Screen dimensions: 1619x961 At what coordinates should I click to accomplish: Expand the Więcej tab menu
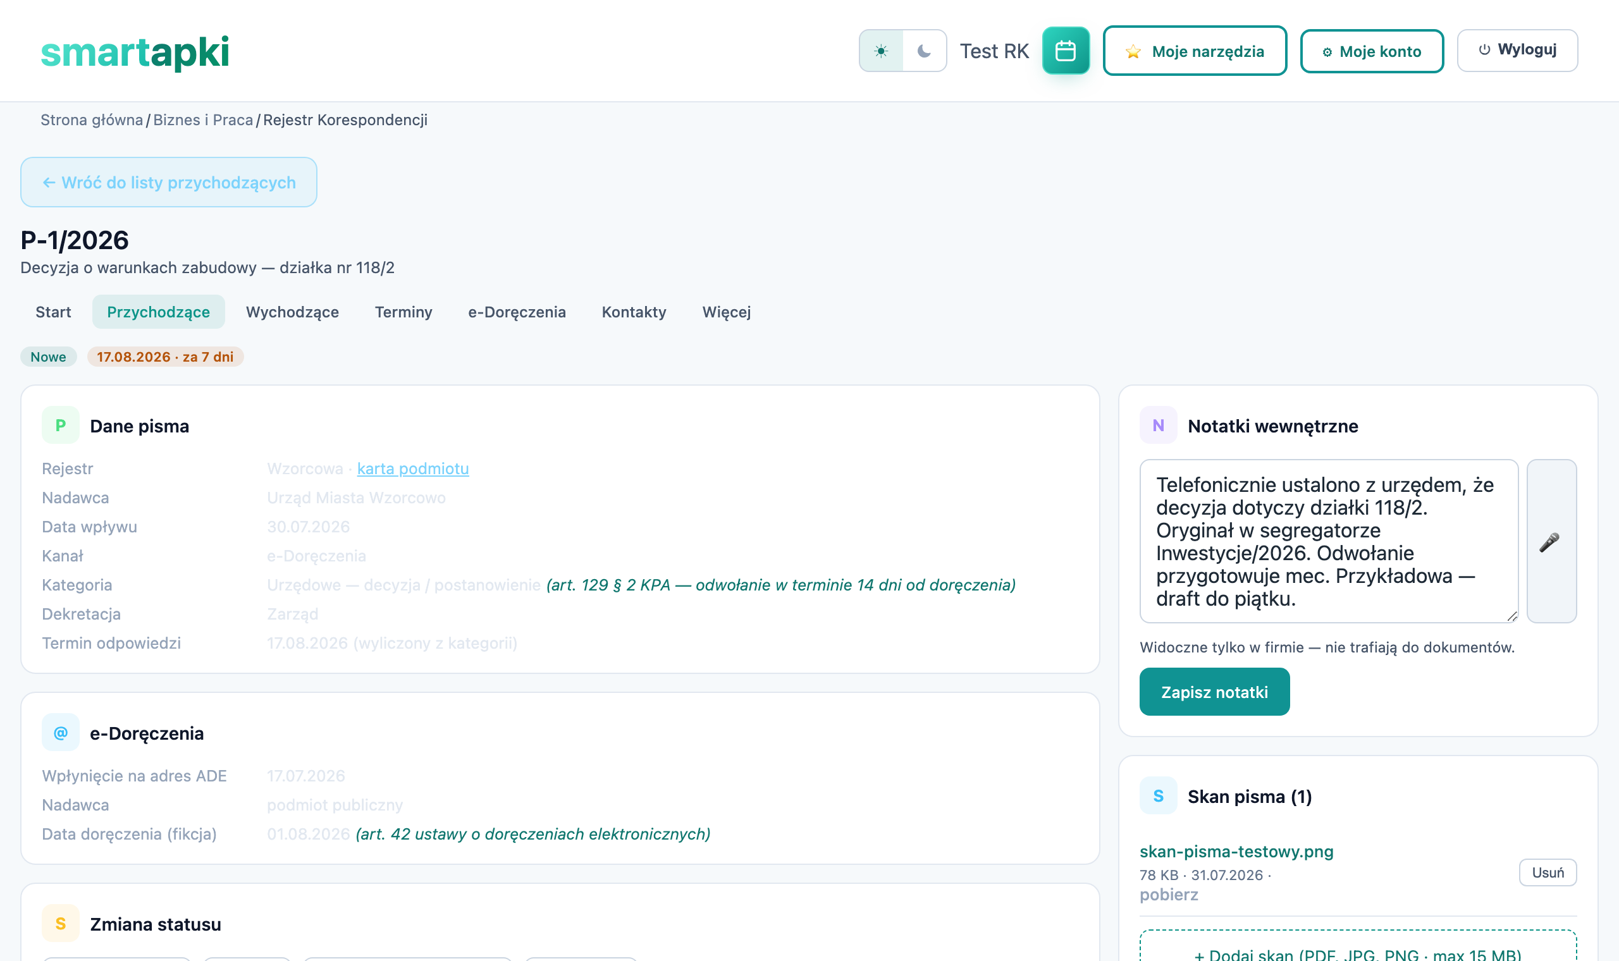coord(726,312)
